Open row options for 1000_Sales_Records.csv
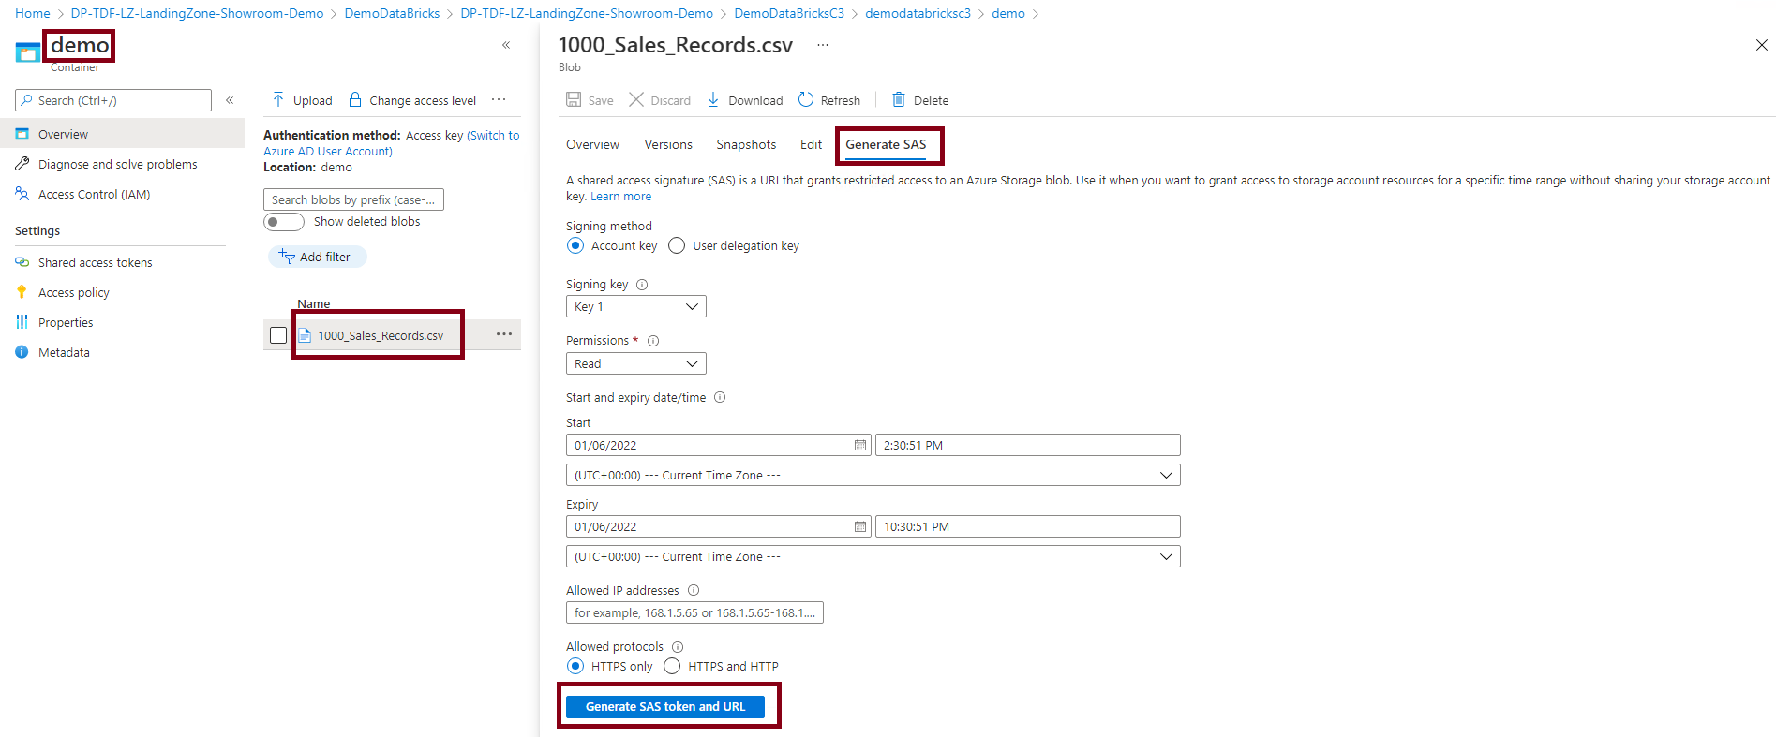The image size is (1776, 737). 504,334
